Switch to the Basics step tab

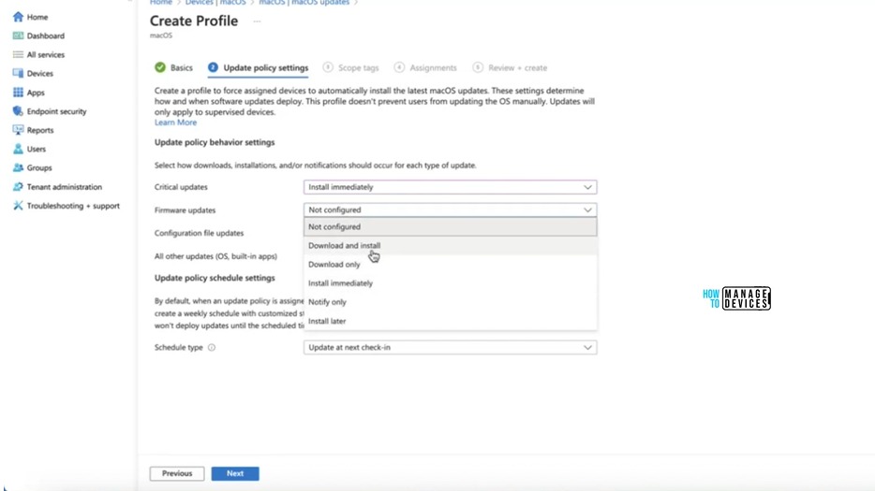(x=173, y=68)
